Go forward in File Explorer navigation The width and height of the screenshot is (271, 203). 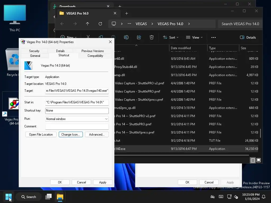coord(75,24)
